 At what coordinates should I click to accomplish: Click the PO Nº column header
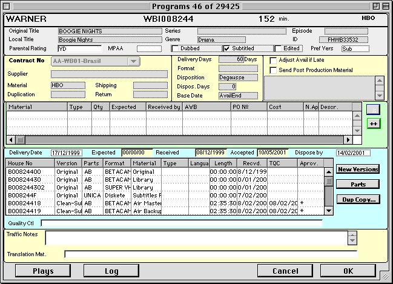coord(249,107)
